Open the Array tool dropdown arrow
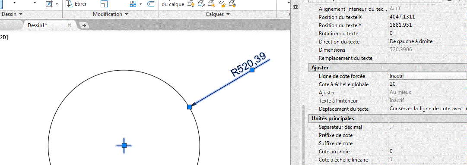Viewport: 467px width, 165px height. click(x=140, y=4)
